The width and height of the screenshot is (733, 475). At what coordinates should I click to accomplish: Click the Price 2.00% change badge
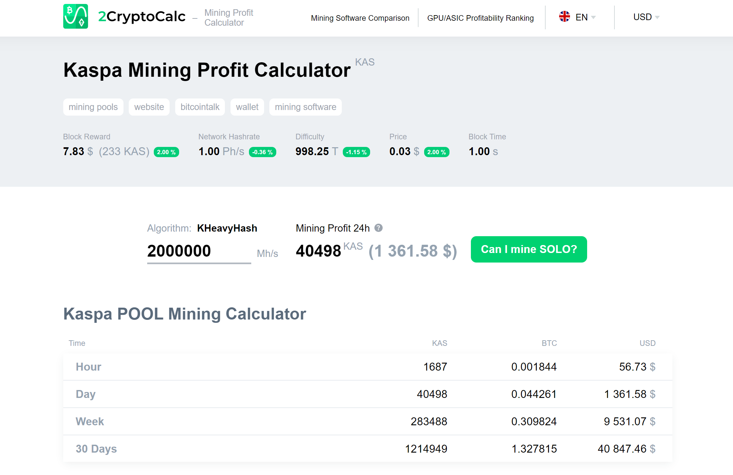(x=437, y=152)
